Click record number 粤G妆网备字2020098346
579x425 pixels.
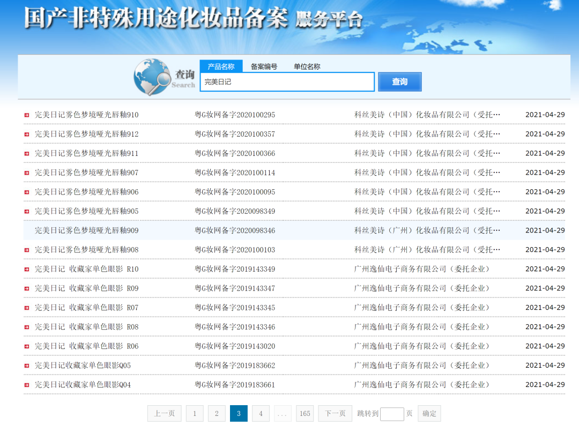click(235, 230)
